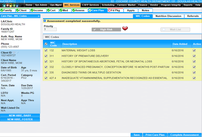The image size is (202, 137).
Task: Uncheck the Active box for Maternal Weight Loss
Action: pos(194,50)
